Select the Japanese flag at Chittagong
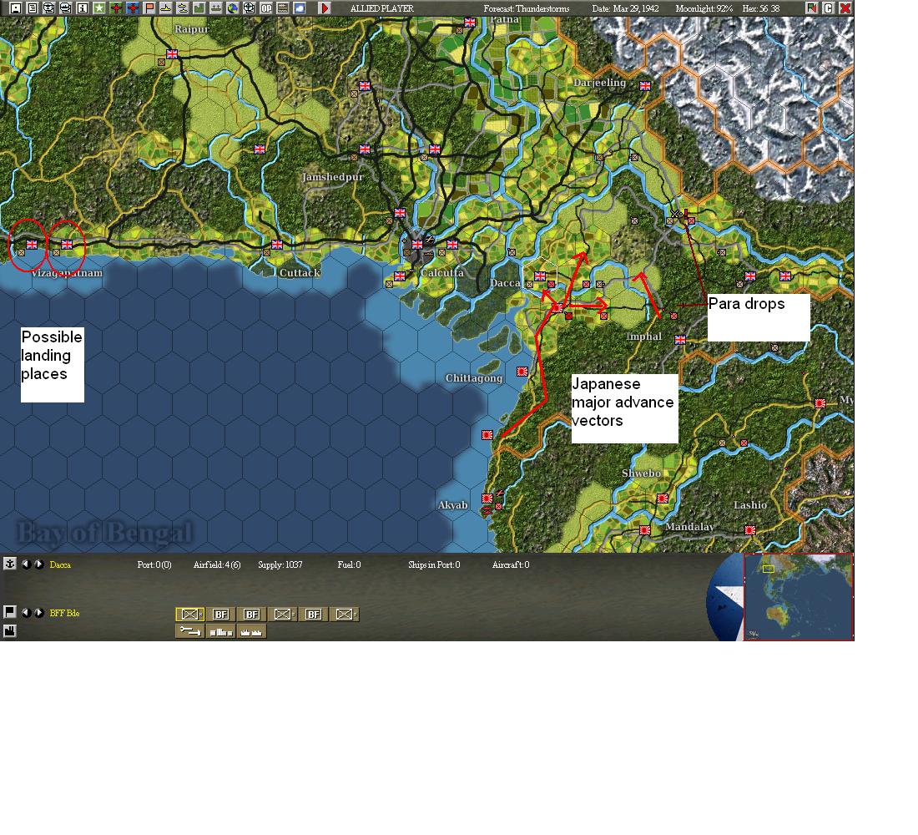 tap(522, 372)
